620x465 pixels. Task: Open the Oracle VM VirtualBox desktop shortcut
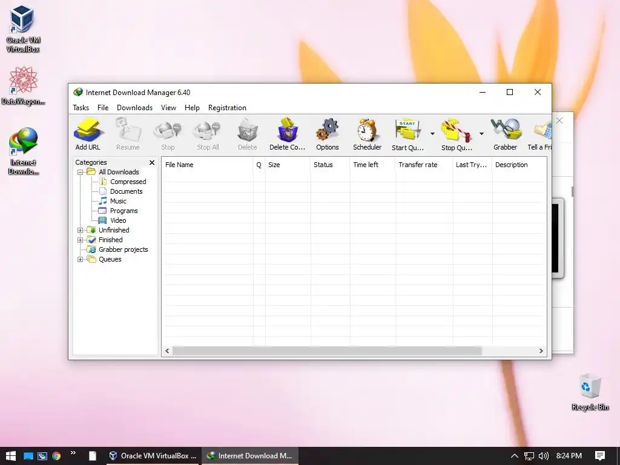point(23,29)
